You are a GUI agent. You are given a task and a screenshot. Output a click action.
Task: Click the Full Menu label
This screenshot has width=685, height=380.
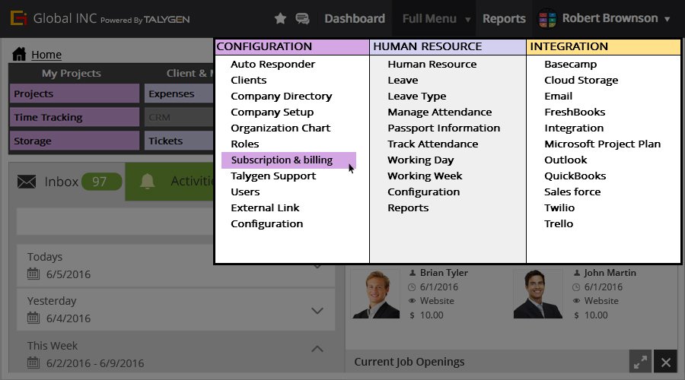click(x=429, y=19)
